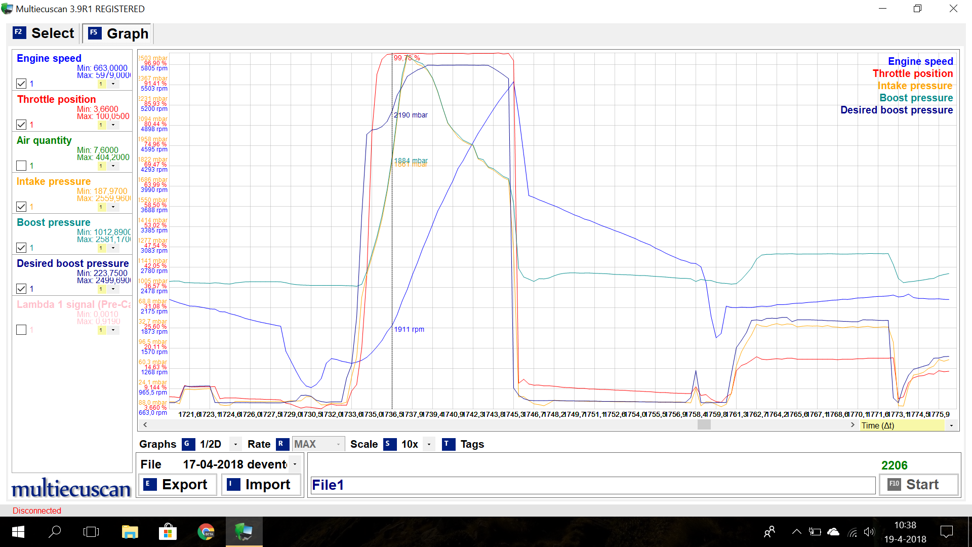Open the Windows Start menu
Screen dimensions: 972x547
(18, 532)
